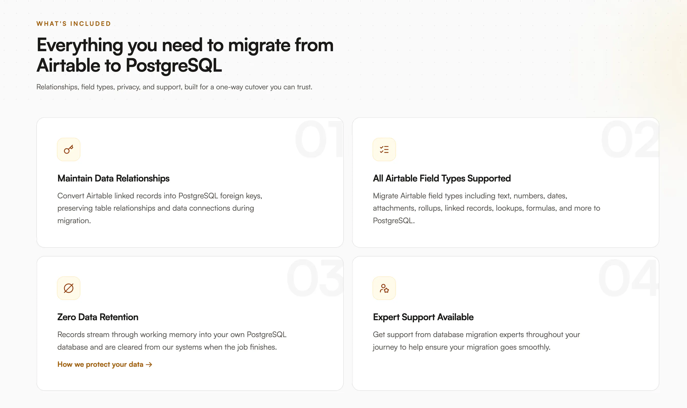Click the 'Maintain Data Relationships' heading
The image size is (687, 408).
[113, 178]
